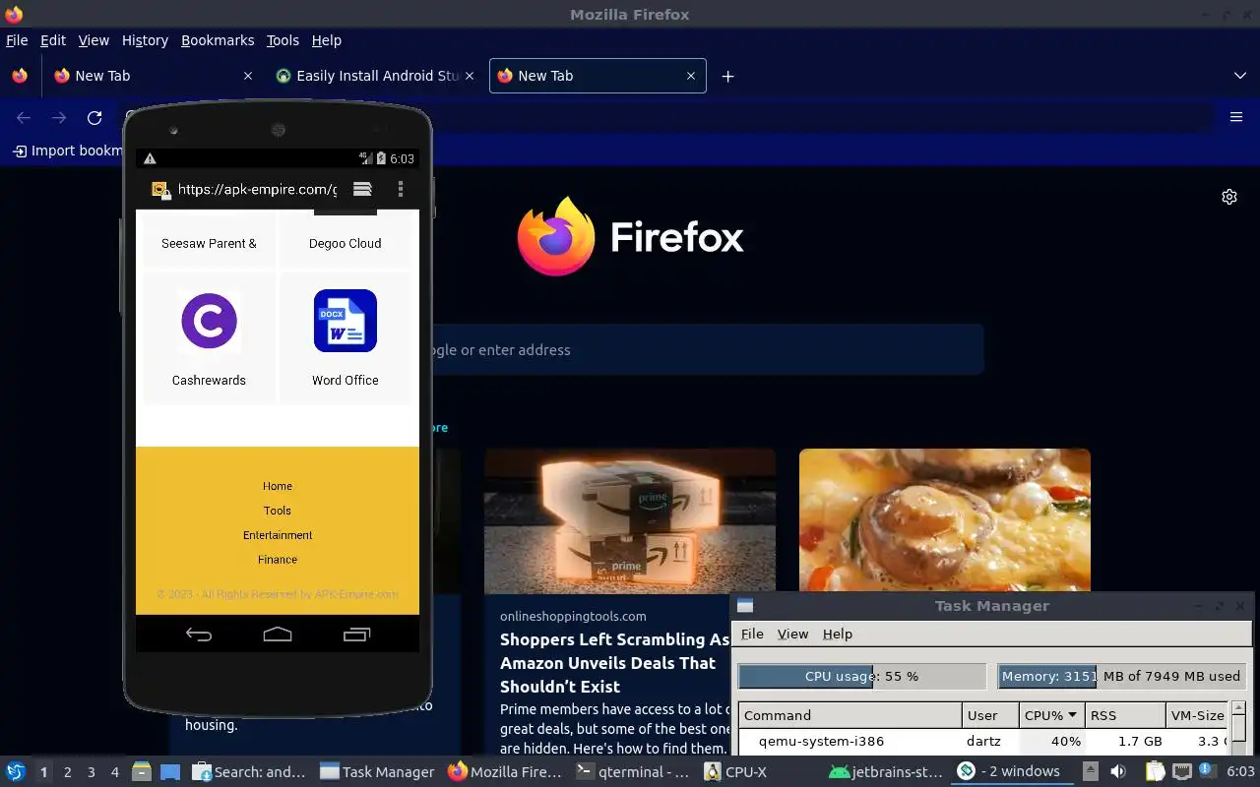Open Task Manager File menu
1260x787 pixels.
pyautogui.click(x=752, y=634)
